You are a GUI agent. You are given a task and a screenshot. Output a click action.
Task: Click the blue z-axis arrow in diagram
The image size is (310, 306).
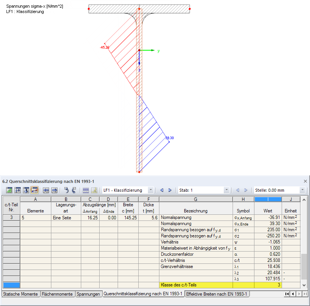[139, 58]
